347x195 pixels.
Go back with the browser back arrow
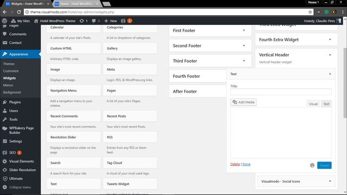point(5,12)
